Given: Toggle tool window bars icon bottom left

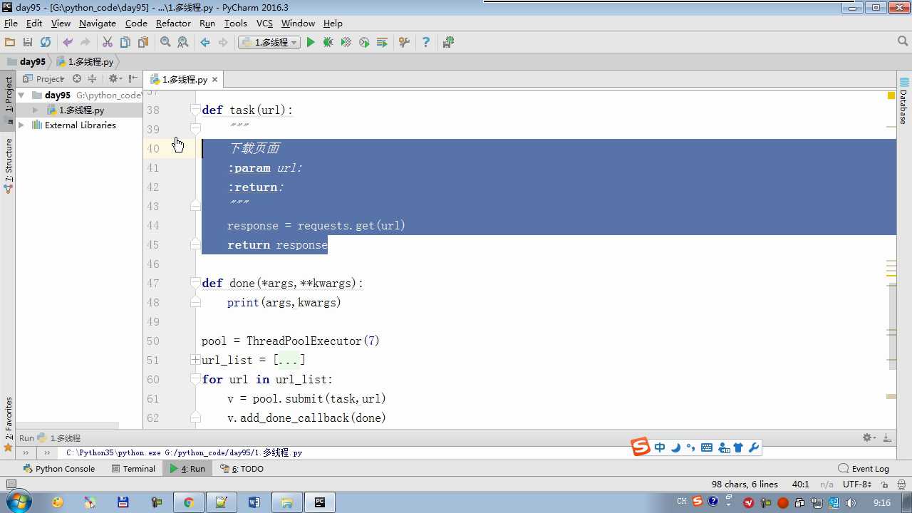Looking at the screenshot, I should (11, 484).
